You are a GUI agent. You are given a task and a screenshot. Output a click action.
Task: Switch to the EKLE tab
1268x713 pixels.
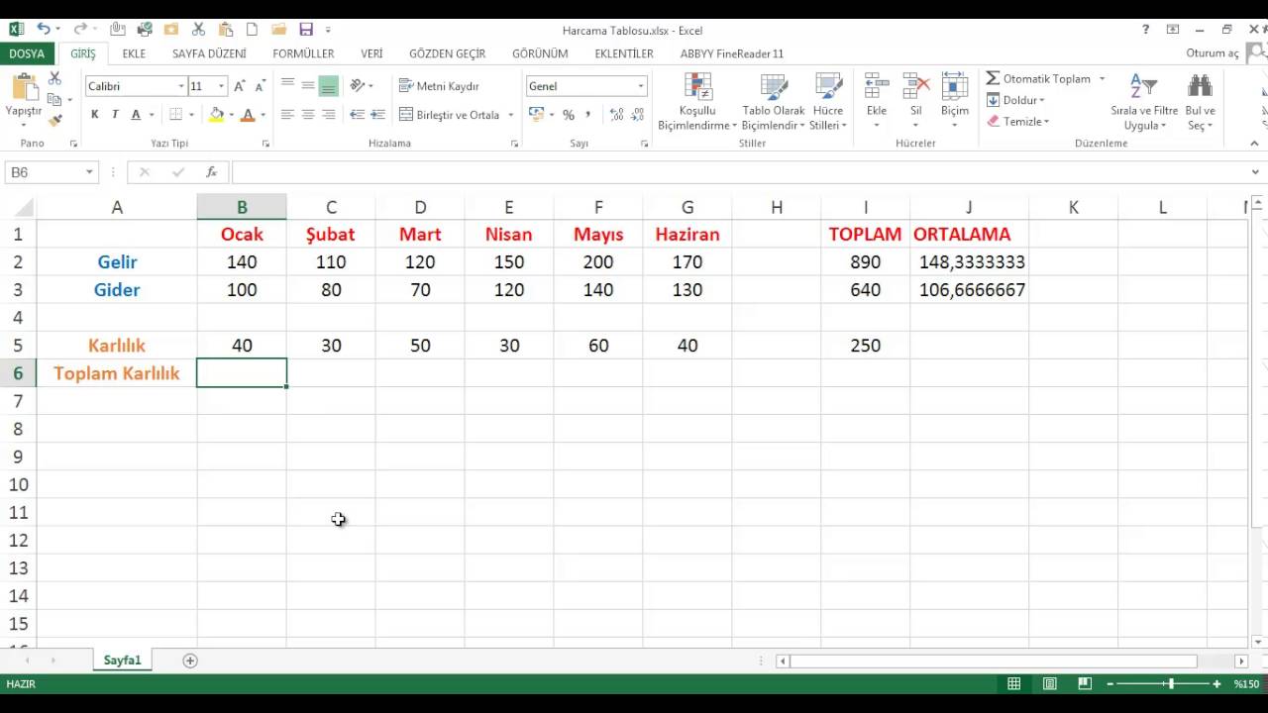(134, 53)
